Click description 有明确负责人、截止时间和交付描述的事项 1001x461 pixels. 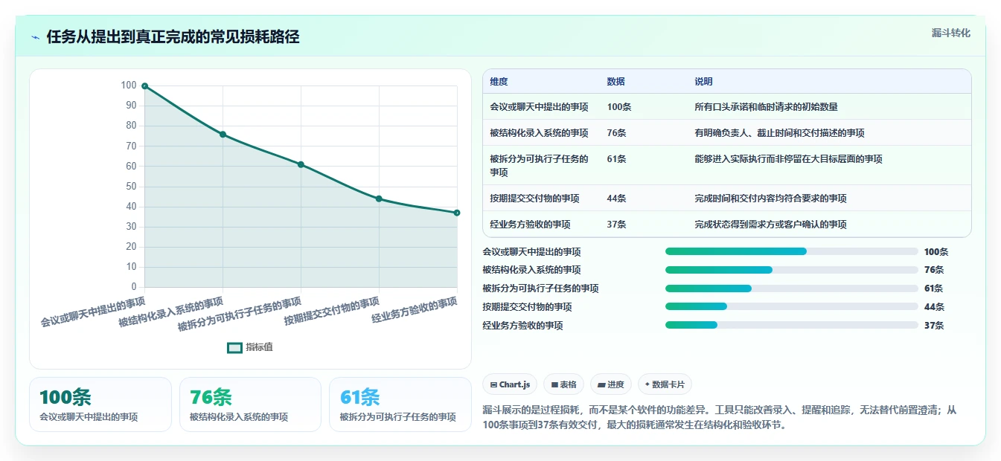click(x=779, y=133)
